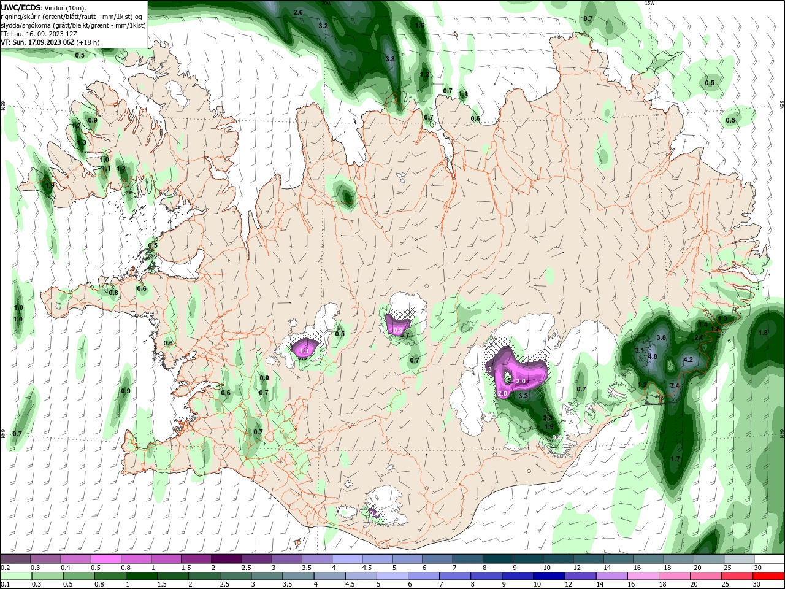The height and width of the screenshot is (589, 785).
Task: Click the bright pink swatch labeled 0.5 in the upper legend
Action: point(106,559)
